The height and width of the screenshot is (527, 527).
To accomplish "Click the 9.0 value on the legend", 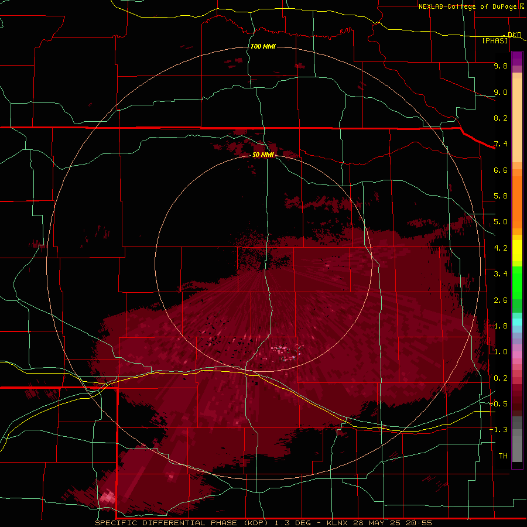I will [501, 92].
